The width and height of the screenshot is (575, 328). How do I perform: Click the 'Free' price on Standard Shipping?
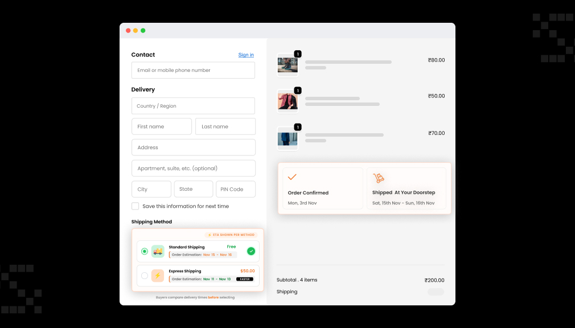point(231,247)
